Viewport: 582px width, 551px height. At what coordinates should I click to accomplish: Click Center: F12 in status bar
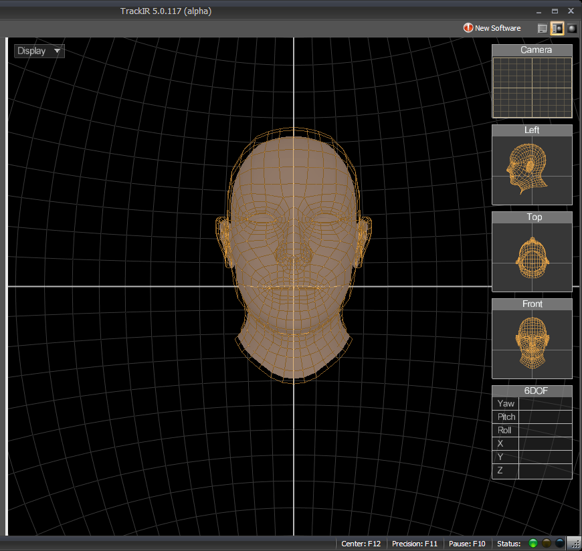[x=361, y=544]
